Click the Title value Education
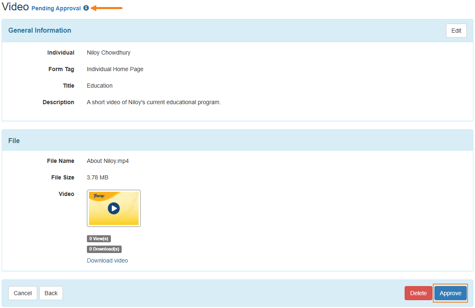 (x=100, y=86)
